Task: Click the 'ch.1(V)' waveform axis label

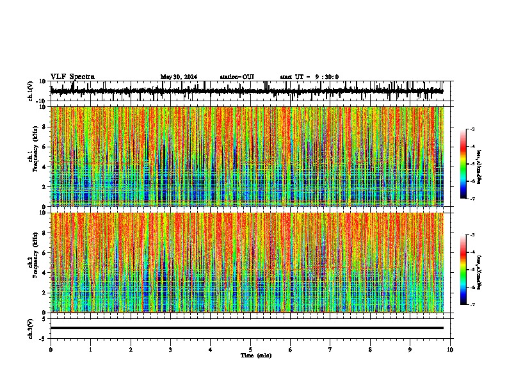Action: pos(31,91)
